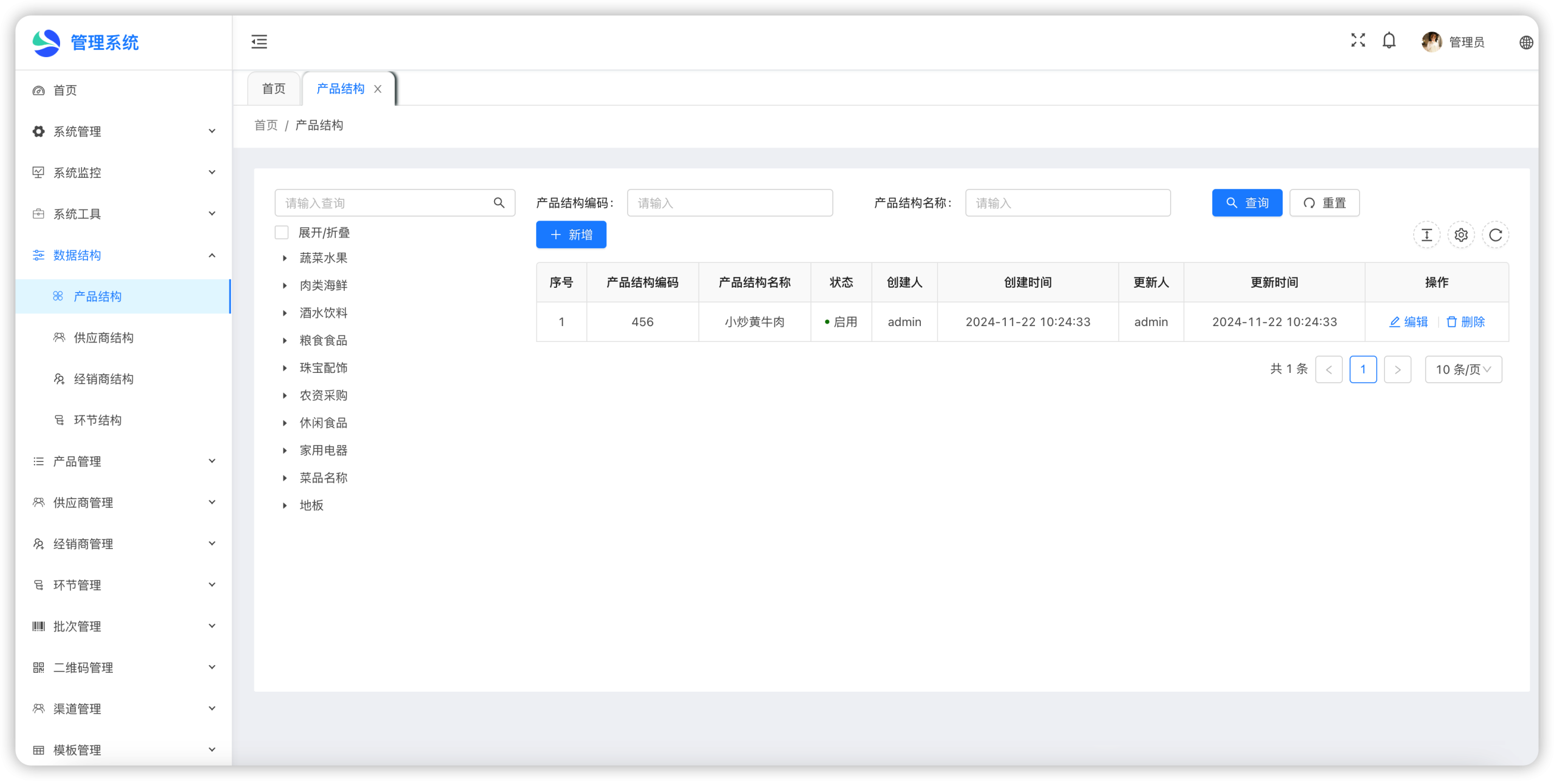Open the 10 条/页 page size dropdown
This screenshot has width=1554, height=781.
point(1463,369)
